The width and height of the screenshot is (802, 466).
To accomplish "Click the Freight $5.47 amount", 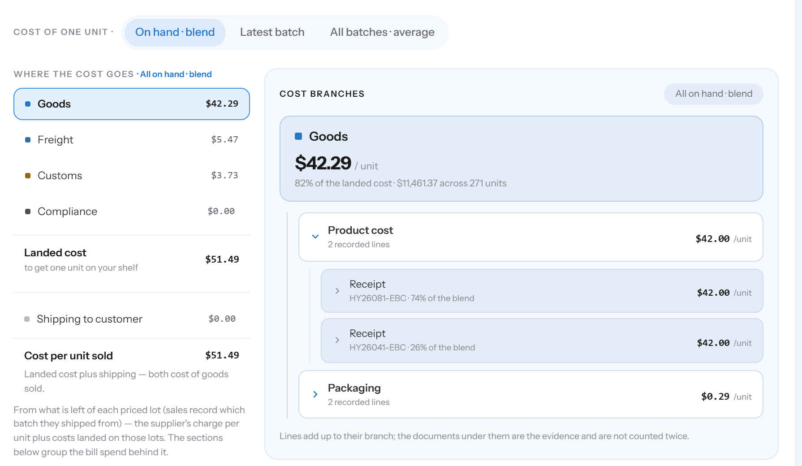I will pos(224,139).
